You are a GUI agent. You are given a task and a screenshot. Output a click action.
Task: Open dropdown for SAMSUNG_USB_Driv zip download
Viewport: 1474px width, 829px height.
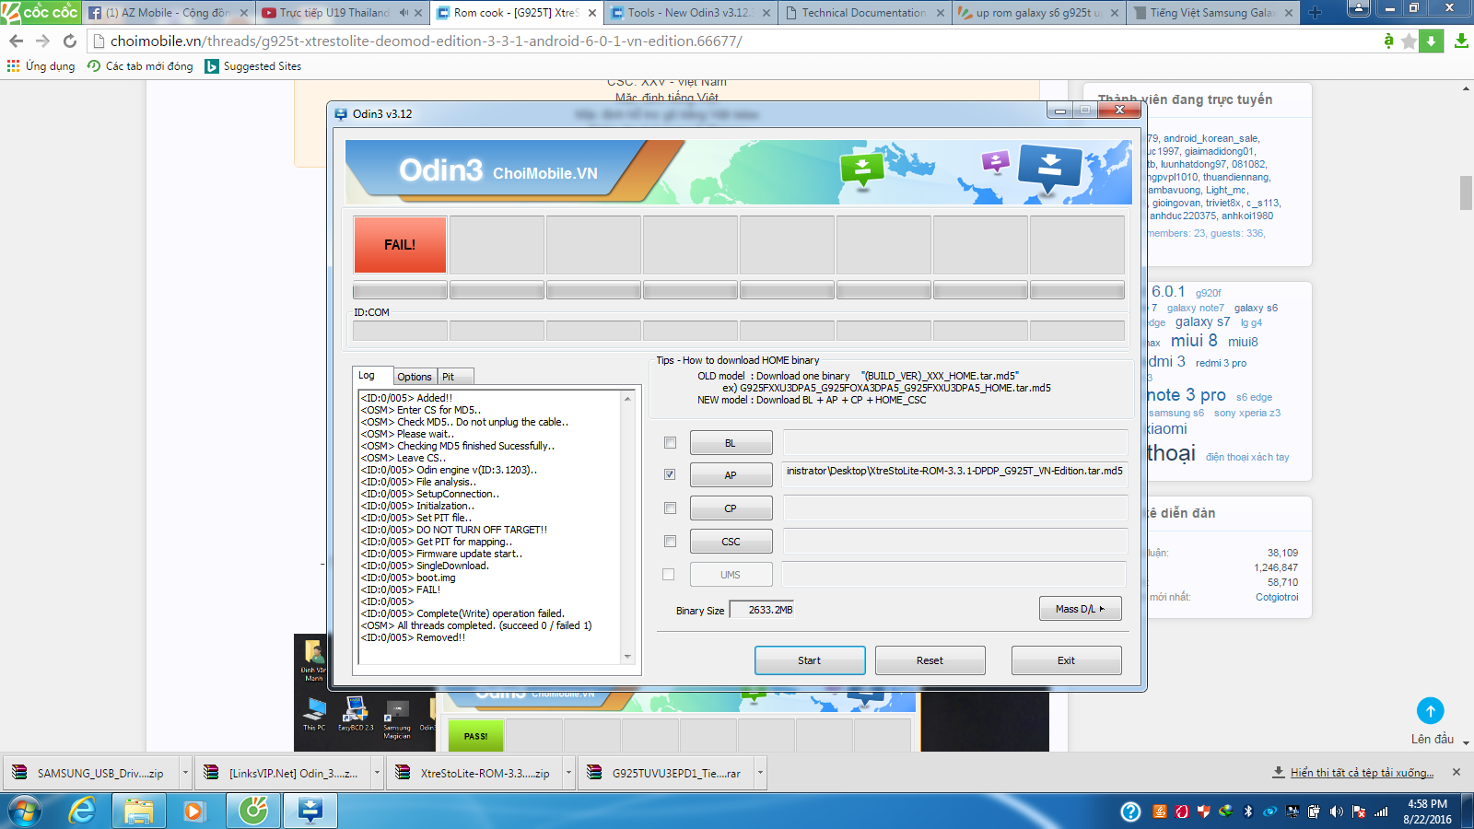[185, 774]
